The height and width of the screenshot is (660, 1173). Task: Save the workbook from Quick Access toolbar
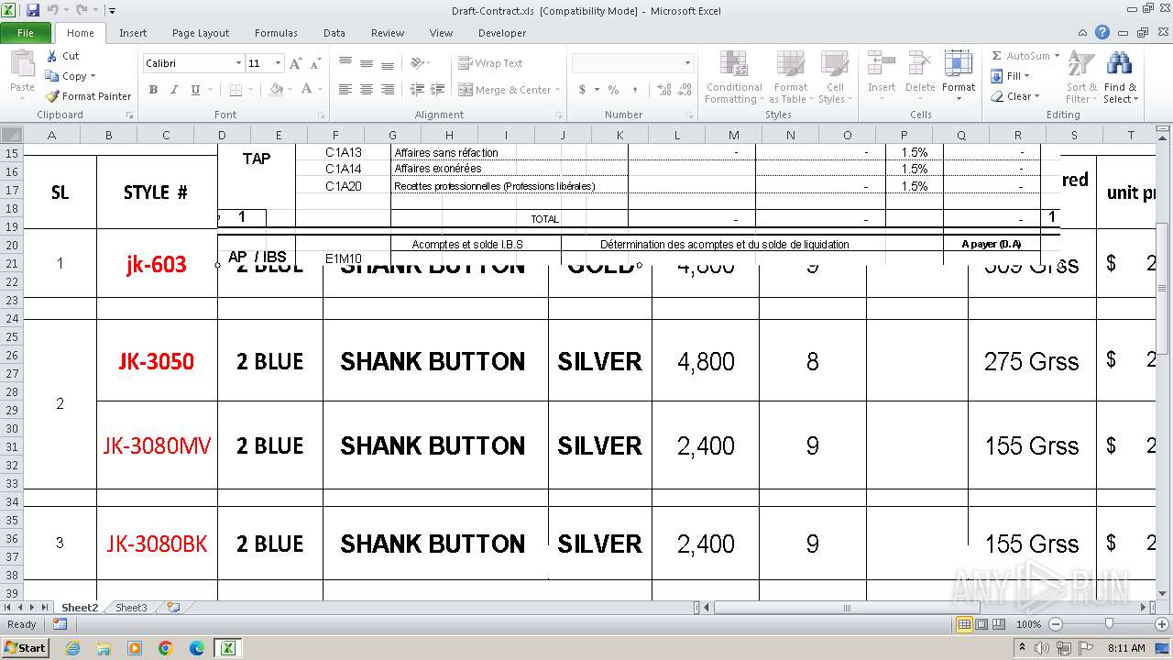coord(33,11)
